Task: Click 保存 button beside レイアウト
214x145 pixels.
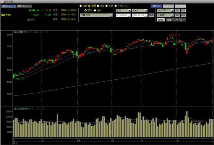Action: point(177,10)
